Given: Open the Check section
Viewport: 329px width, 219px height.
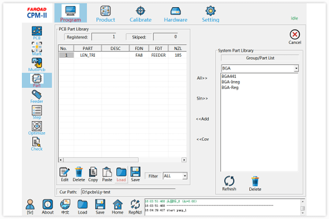Looking at the screenshot, I should coord(37,144).
